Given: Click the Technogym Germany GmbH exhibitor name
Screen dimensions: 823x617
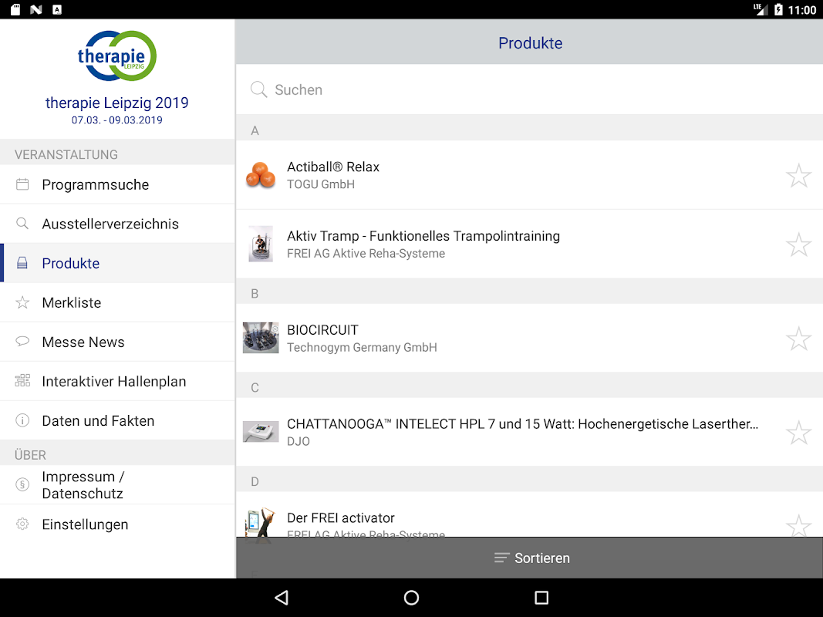Looking at the screenshot, I should tap(362, 347).
